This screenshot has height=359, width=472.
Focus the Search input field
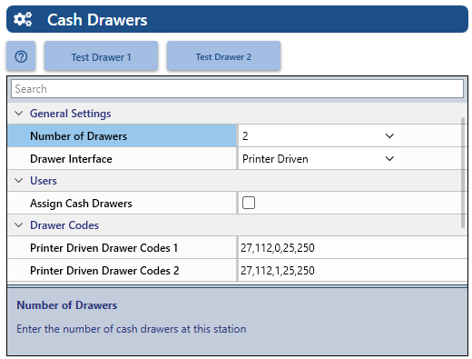coord(237,89)
